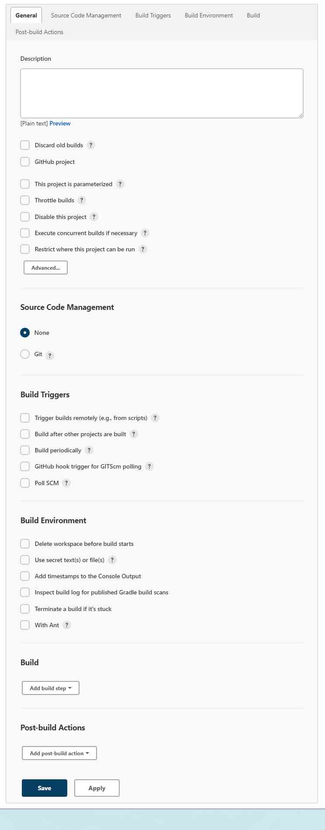The width and height of the screenshot is (325, 830).
Task: Switch to the Build Environment tab
Action: click(208, 15)
